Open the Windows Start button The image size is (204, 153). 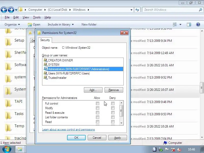pyautogui.click(x=7, y=149)
